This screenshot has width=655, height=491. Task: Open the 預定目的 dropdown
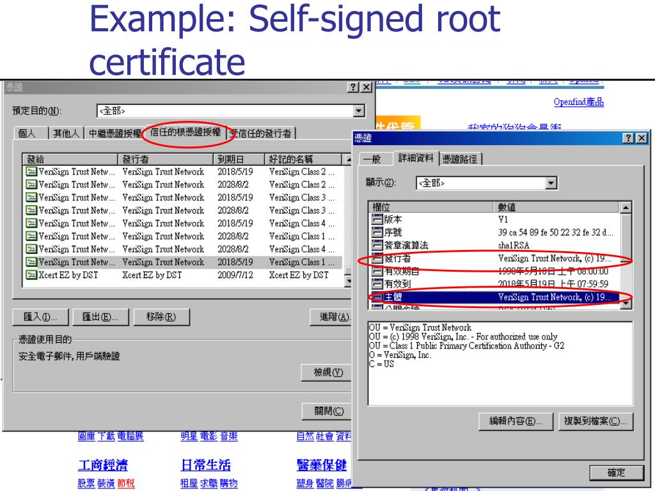click(358, 111)
